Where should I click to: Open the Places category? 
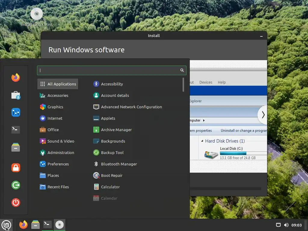58,175
